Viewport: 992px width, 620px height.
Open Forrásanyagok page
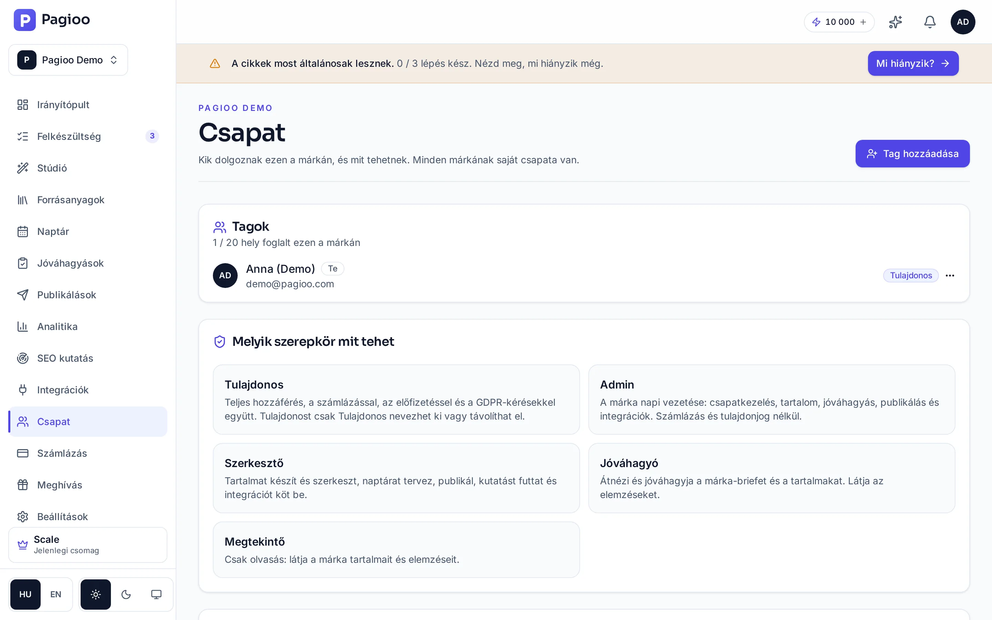pyautogui.click(x=88, y=200)
